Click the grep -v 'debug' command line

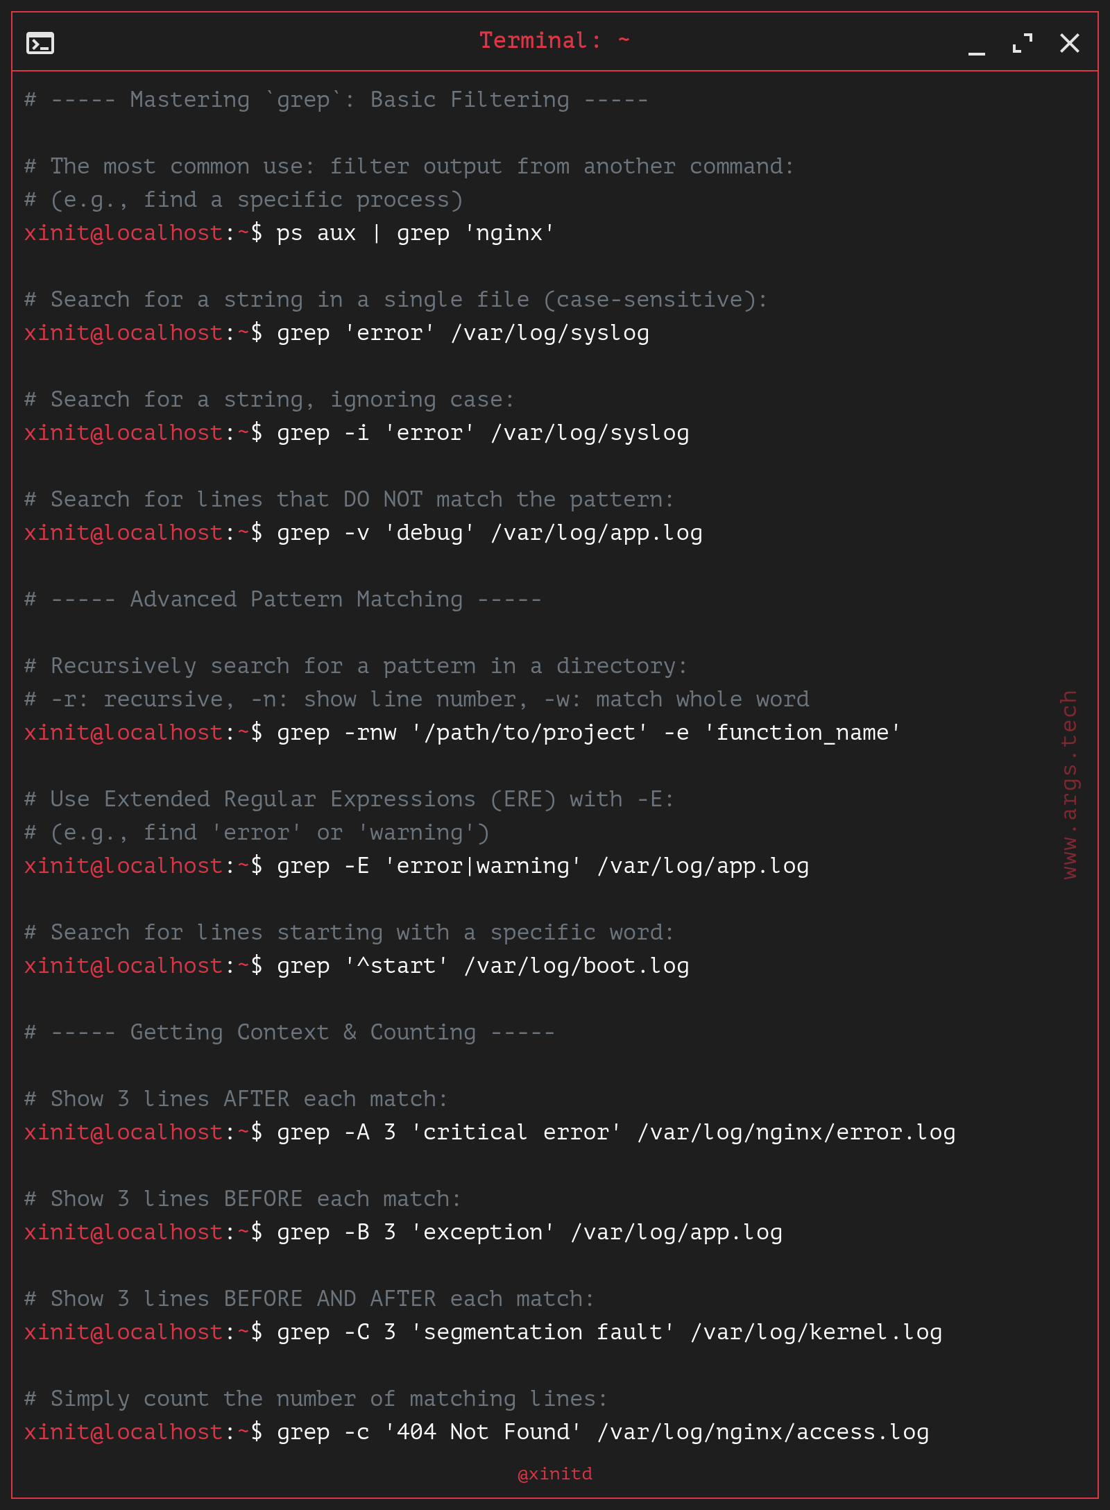click(490, 533)
